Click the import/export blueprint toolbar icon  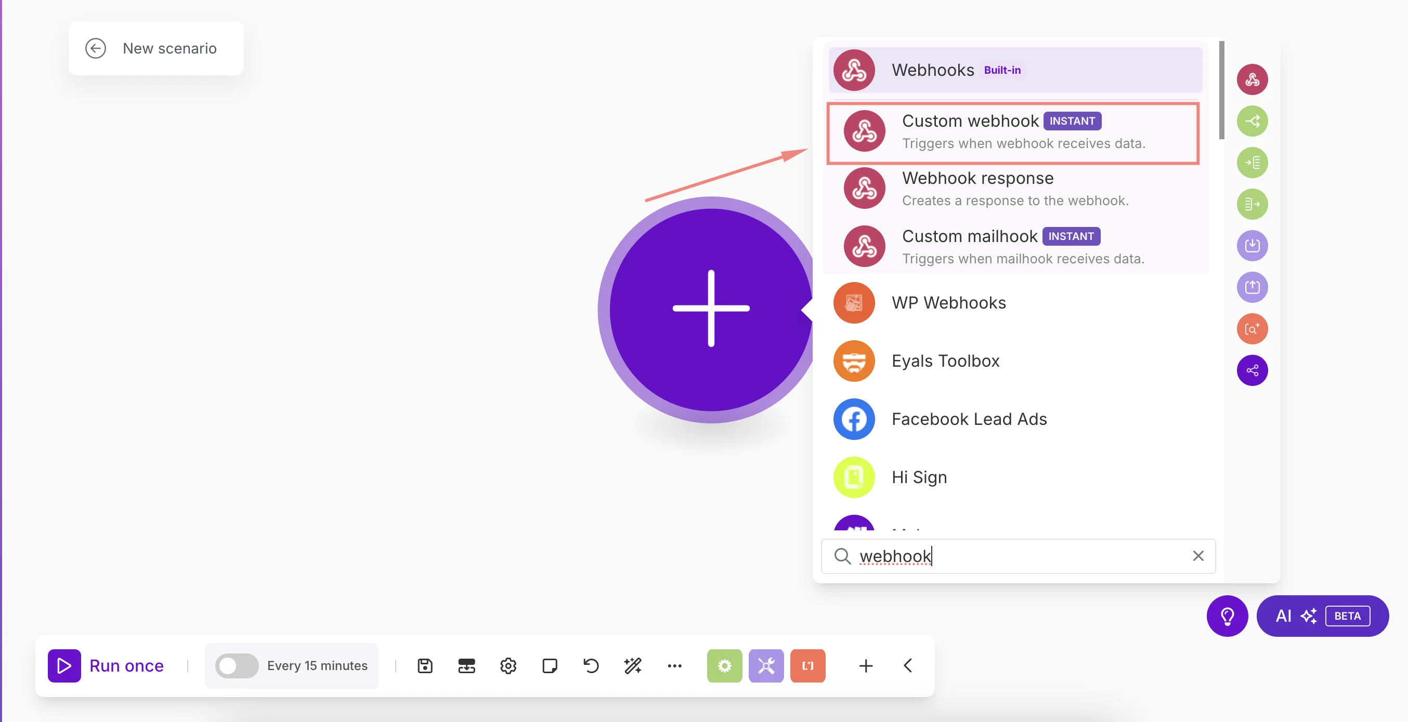point(466,666)
